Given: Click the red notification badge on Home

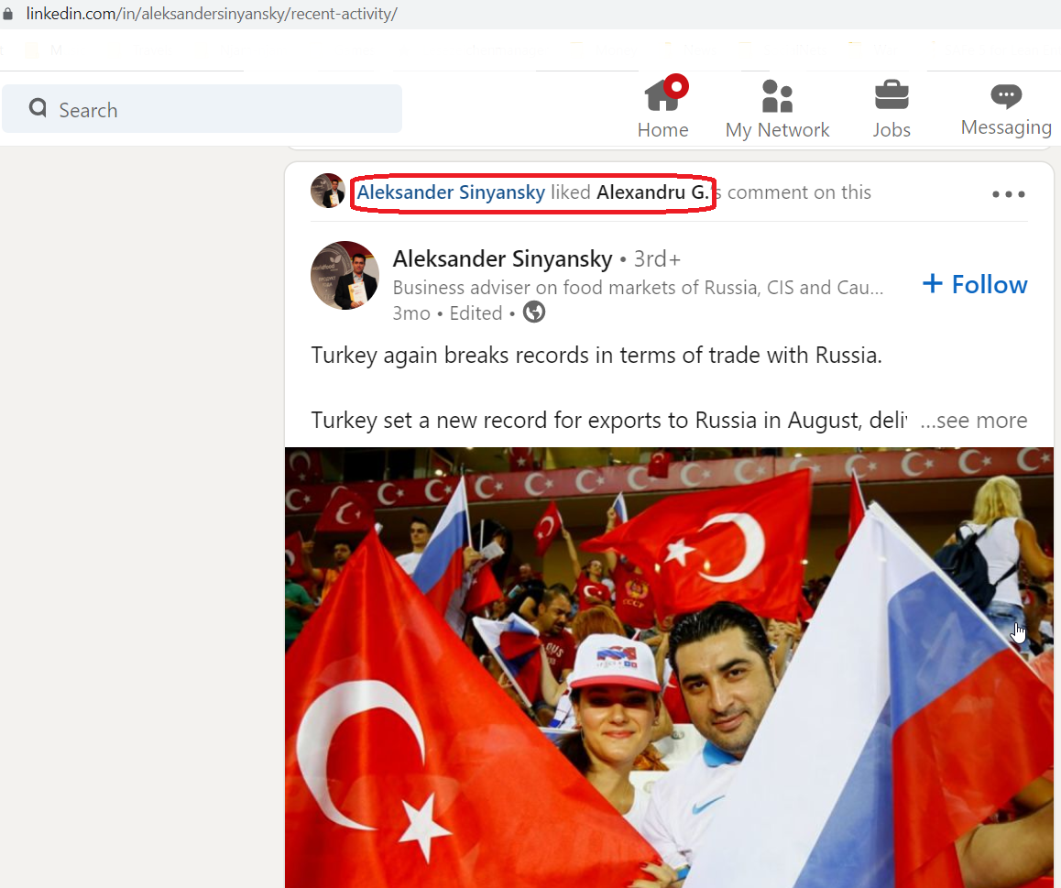Looking at the screenshot, I should [676, 86].
